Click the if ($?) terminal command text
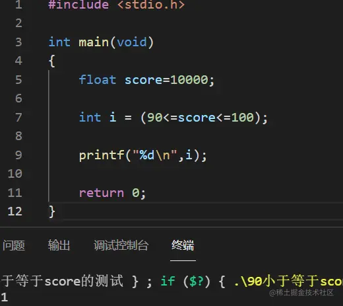Viewport: 343px width, 306px height. [x=185, y=281]
